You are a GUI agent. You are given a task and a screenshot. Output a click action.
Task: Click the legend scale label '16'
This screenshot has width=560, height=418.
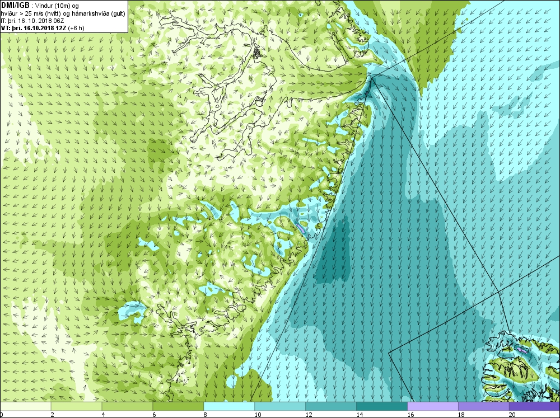(410, 415)
